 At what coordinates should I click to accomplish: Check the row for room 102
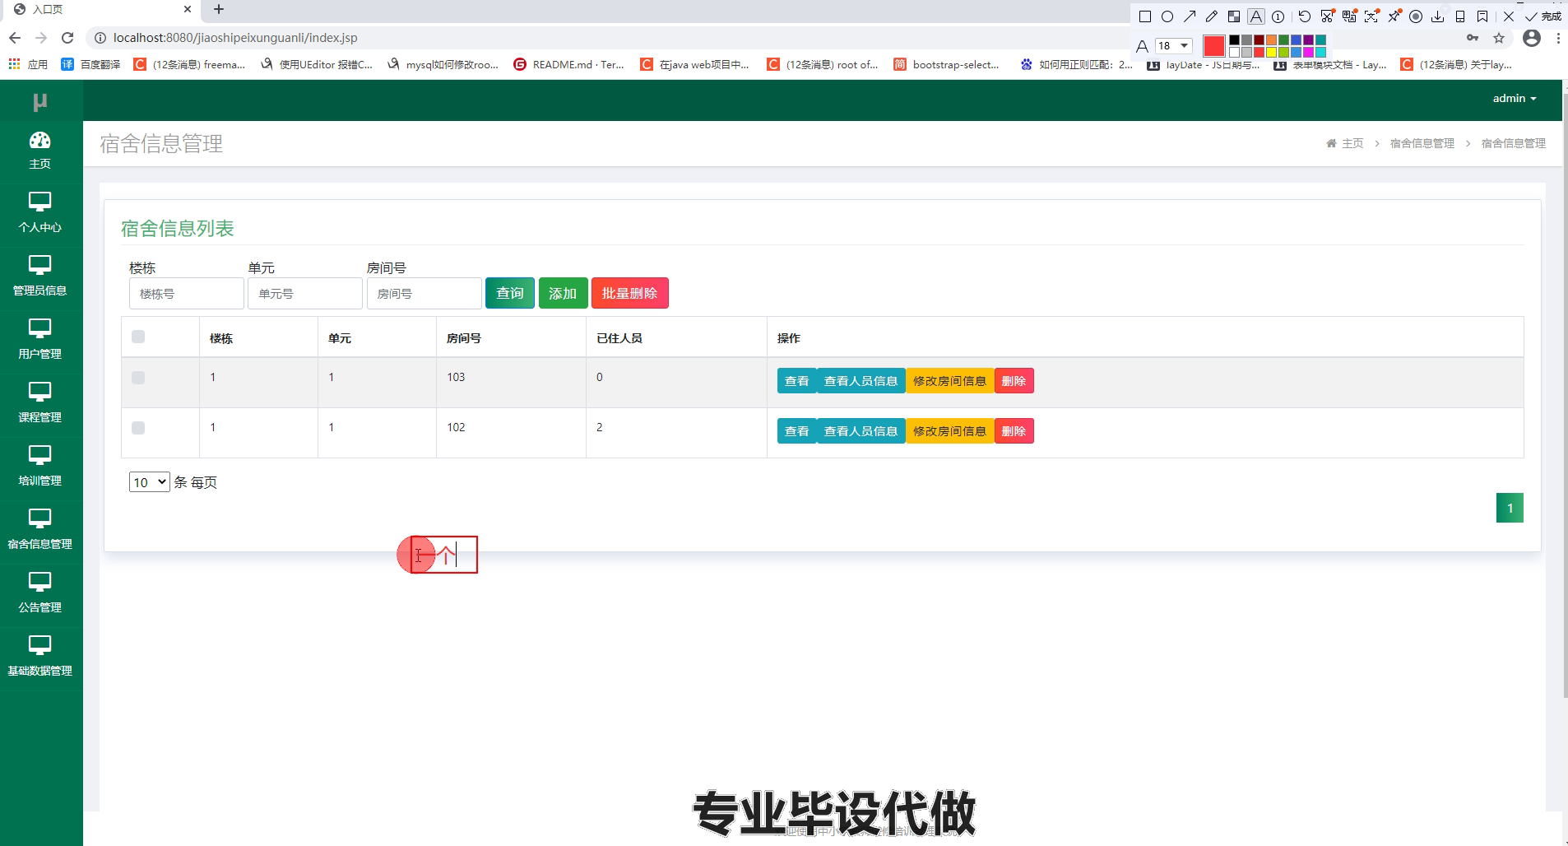(x=138, y=428)
